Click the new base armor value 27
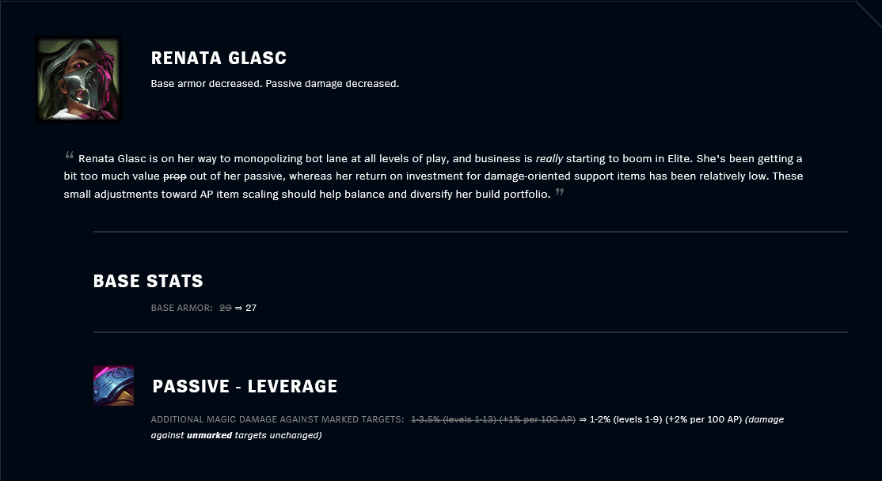This screenshot has width=882, height=481. click(251, 308)
